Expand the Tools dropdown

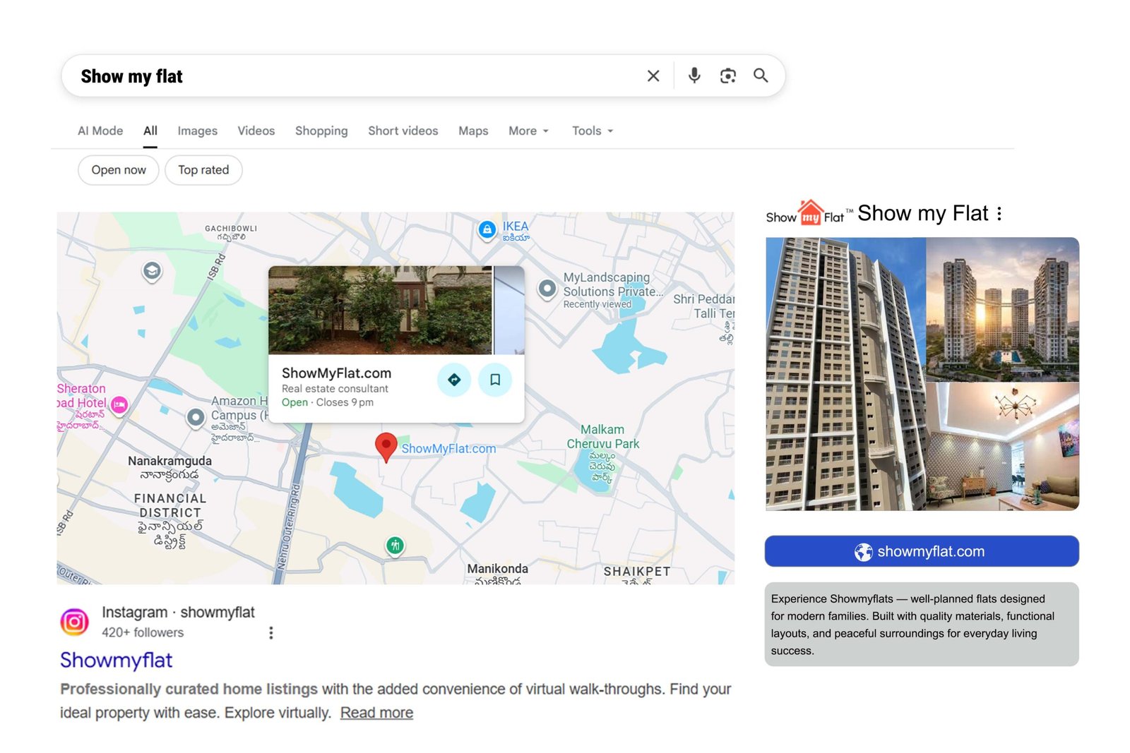pos(592,131)
